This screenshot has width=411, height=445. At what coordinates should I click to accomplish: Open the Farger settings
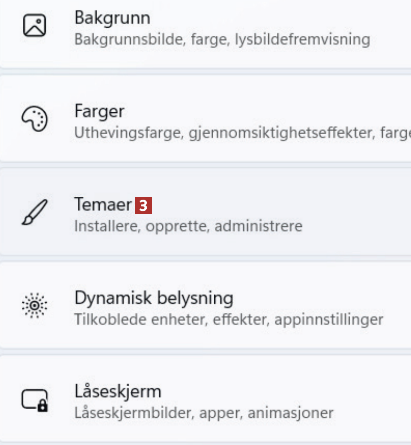[99, 111]
